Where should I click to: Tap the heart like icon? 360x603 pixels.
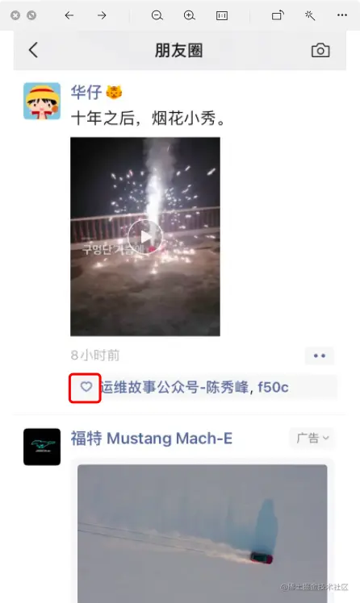[x=86, y=387]
